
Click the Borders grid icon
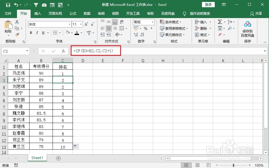click(55, 33)
